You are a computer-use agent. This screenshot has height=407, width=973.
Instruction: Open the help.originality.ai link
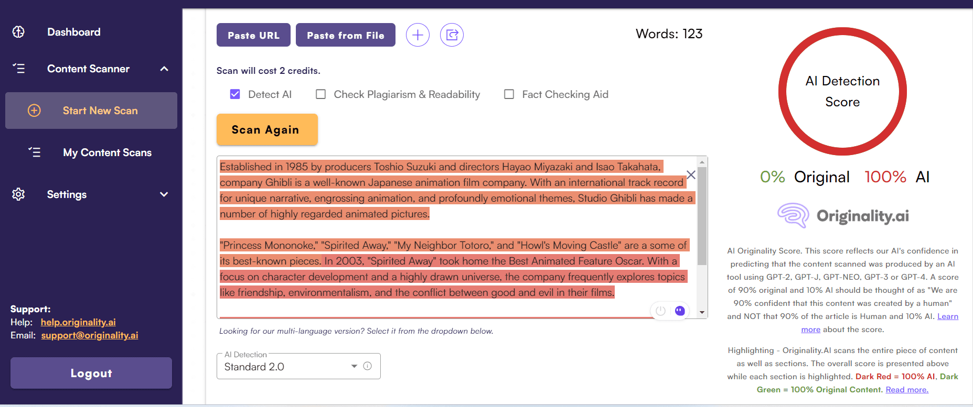click(x=78, y=322)
